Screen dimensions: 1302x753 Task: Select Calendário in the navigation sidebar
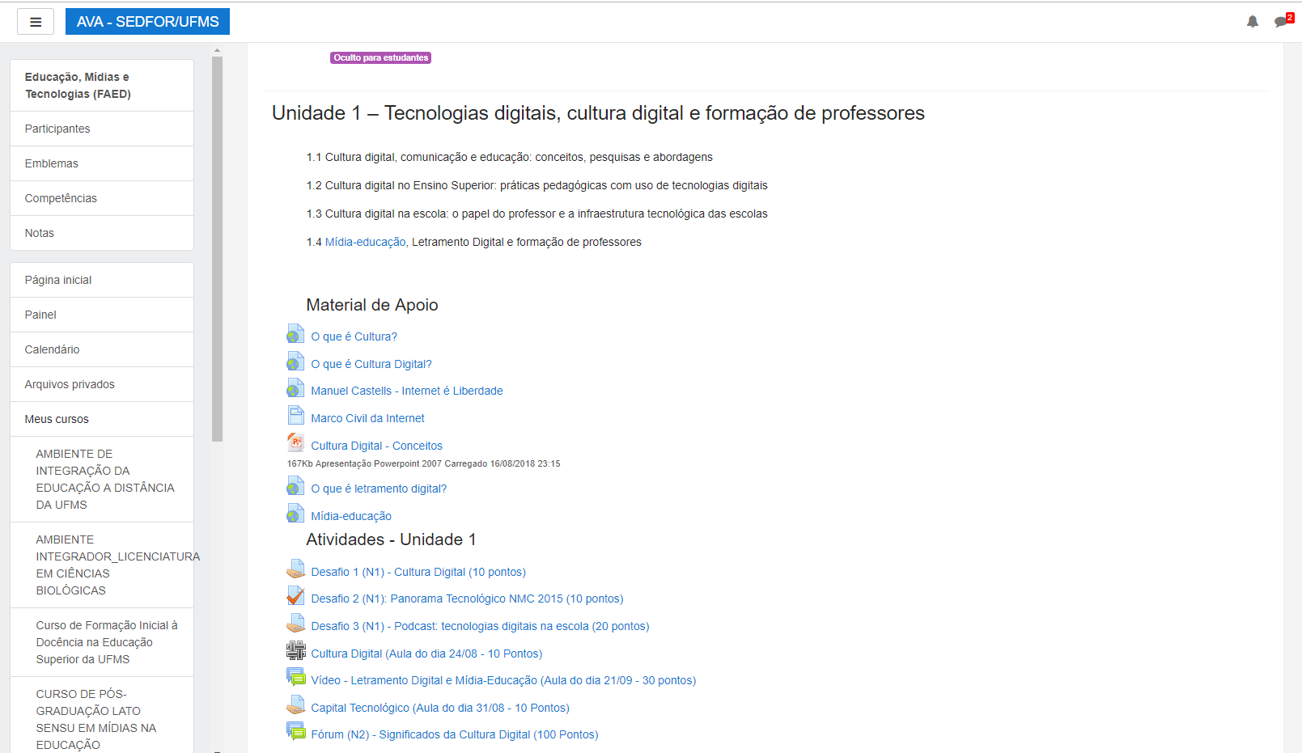pos(52,349)
